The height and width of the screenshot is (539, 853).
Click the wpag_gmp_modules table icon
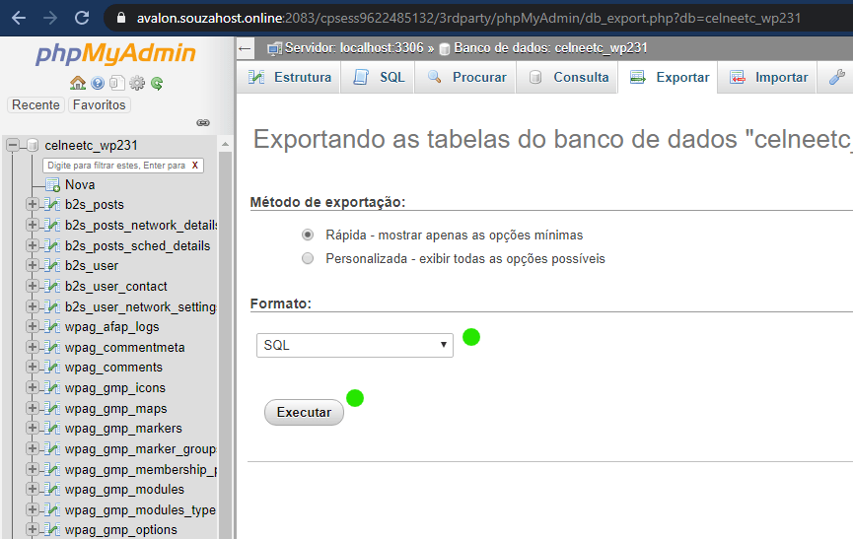tap(52, 490)
